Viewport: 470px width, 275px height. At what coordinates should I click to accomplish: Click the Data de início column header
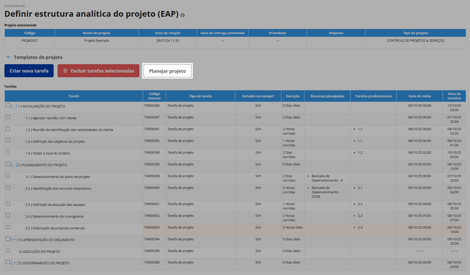coord(420,96)
